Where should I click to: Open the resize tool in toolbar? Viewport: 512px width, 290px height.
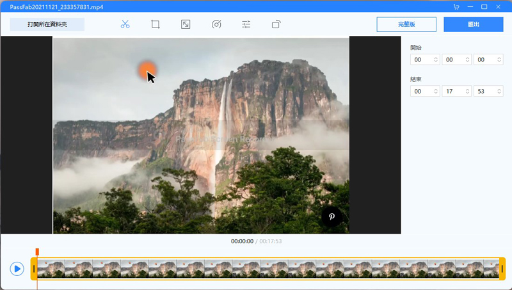(x=185, y=24)
